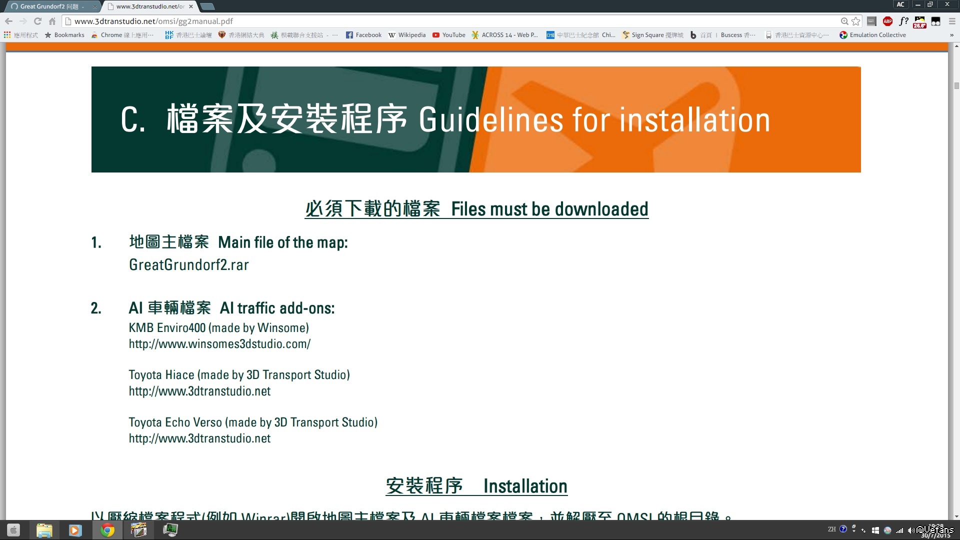Click the vertical scrollbar thumb
960x540 pixels.
(x=956, y=85)
